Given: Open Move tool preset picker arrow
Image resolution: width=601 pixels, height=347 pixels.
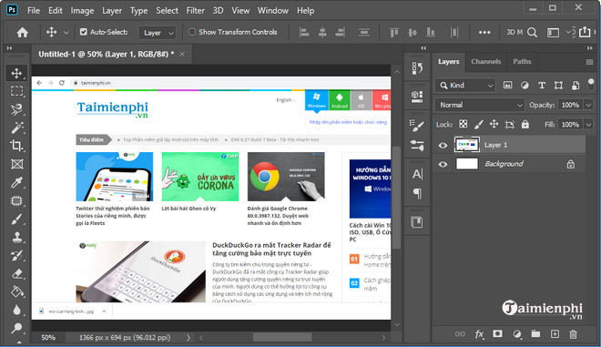Looking at the screenshot, I should 66,33.
